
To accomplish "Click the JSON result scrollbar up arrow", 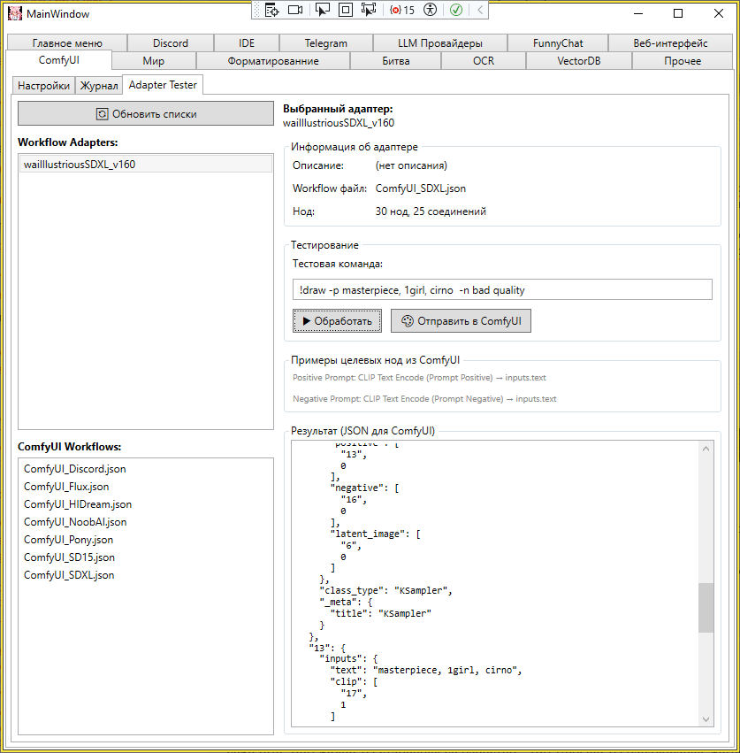I will [706, 449].
